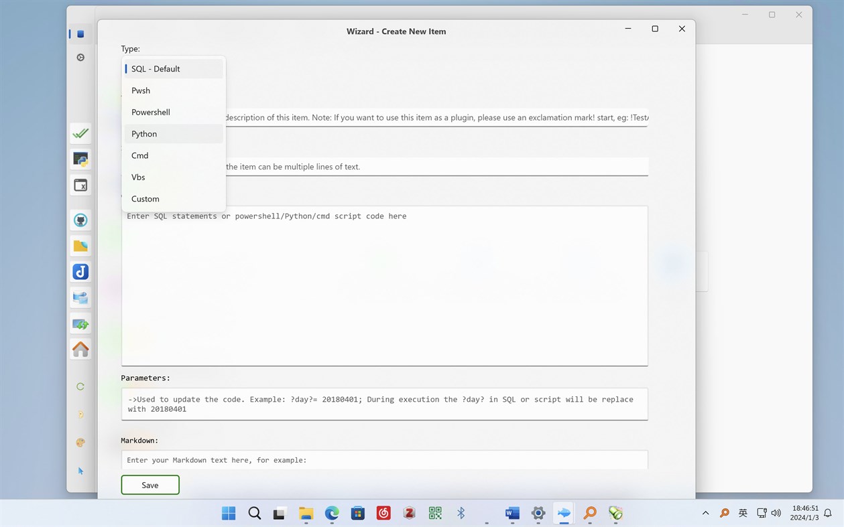The height and width of the screenshot is (527, 844).
Task: Click the QR code icon in the taskbar
Action: tap(434, 512)
